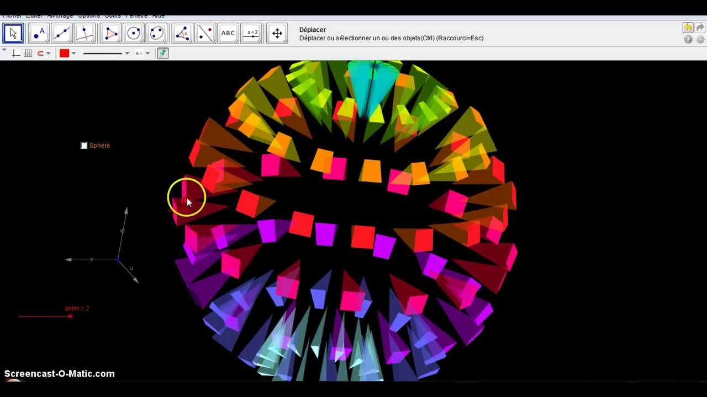Click the point capture magnet icon

pos(40,53)
